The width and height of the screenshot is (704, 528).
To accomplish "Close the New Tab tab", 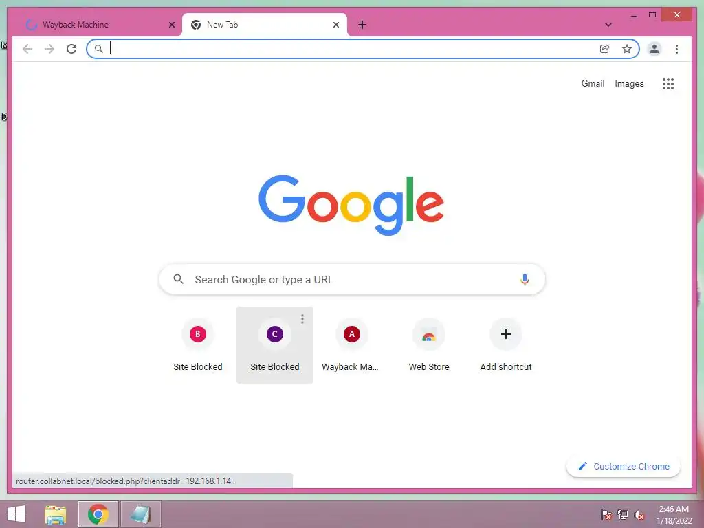I will [x=335, y=25].
